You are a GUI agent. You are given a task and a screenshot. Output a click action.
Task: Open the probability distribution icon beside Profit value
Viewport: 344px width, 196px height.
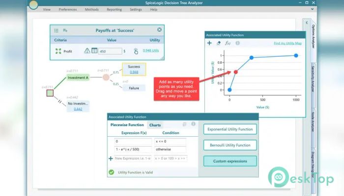pyautogui.click(x=87, y=51)
